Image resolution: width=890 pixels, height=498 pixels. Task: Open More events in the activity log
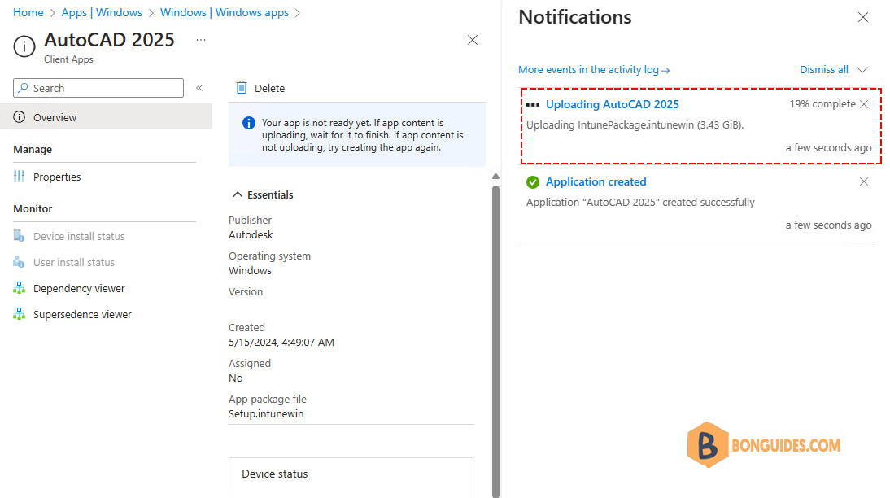click(594, 70)
